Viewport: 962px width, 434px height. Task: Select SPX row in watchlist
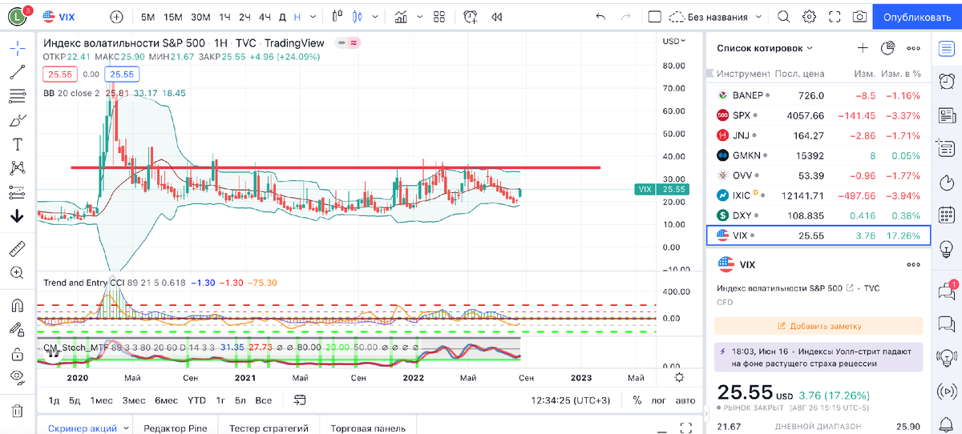[818, 115]
